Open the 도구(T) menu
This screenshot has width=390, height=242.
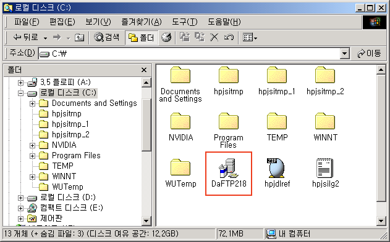(x=185, y=22)
